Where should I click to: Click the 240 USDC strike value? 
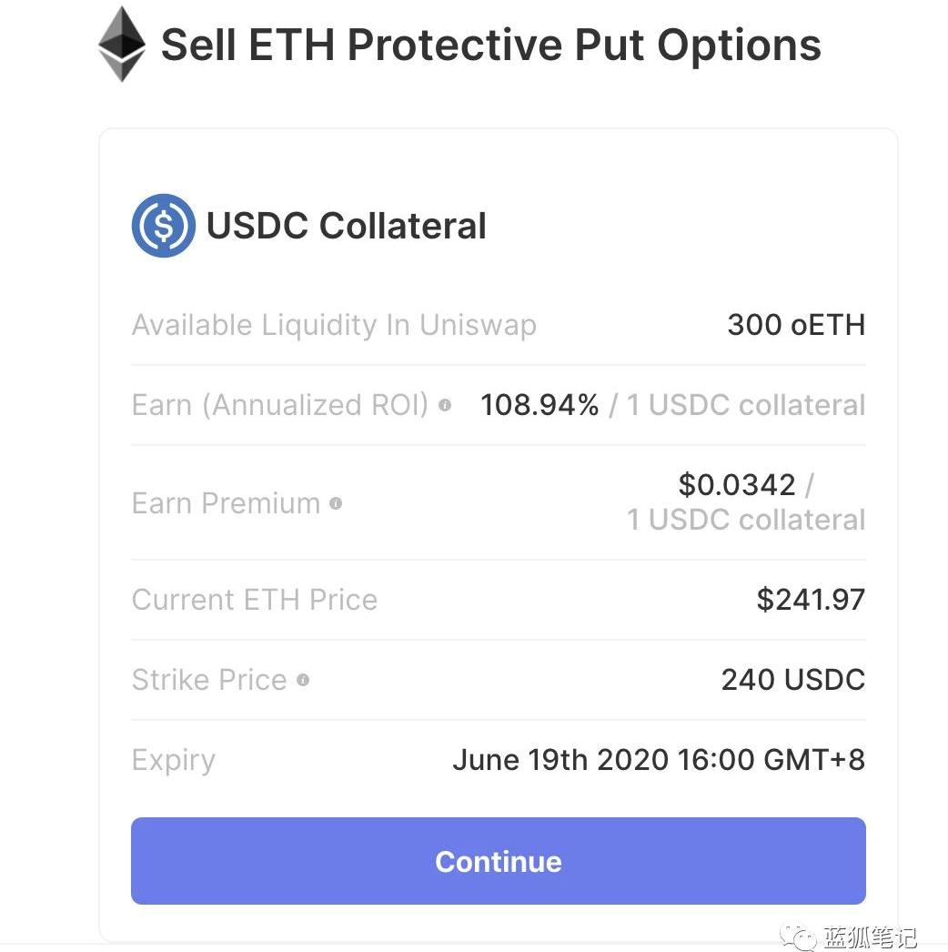[792, 680]
